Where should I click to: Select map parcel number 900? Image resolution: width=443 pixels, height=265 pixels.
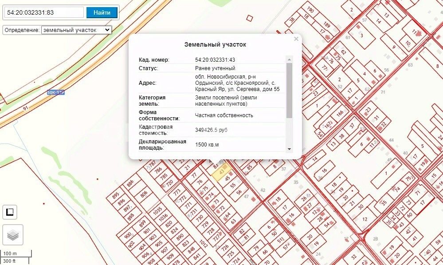(128, 235)
